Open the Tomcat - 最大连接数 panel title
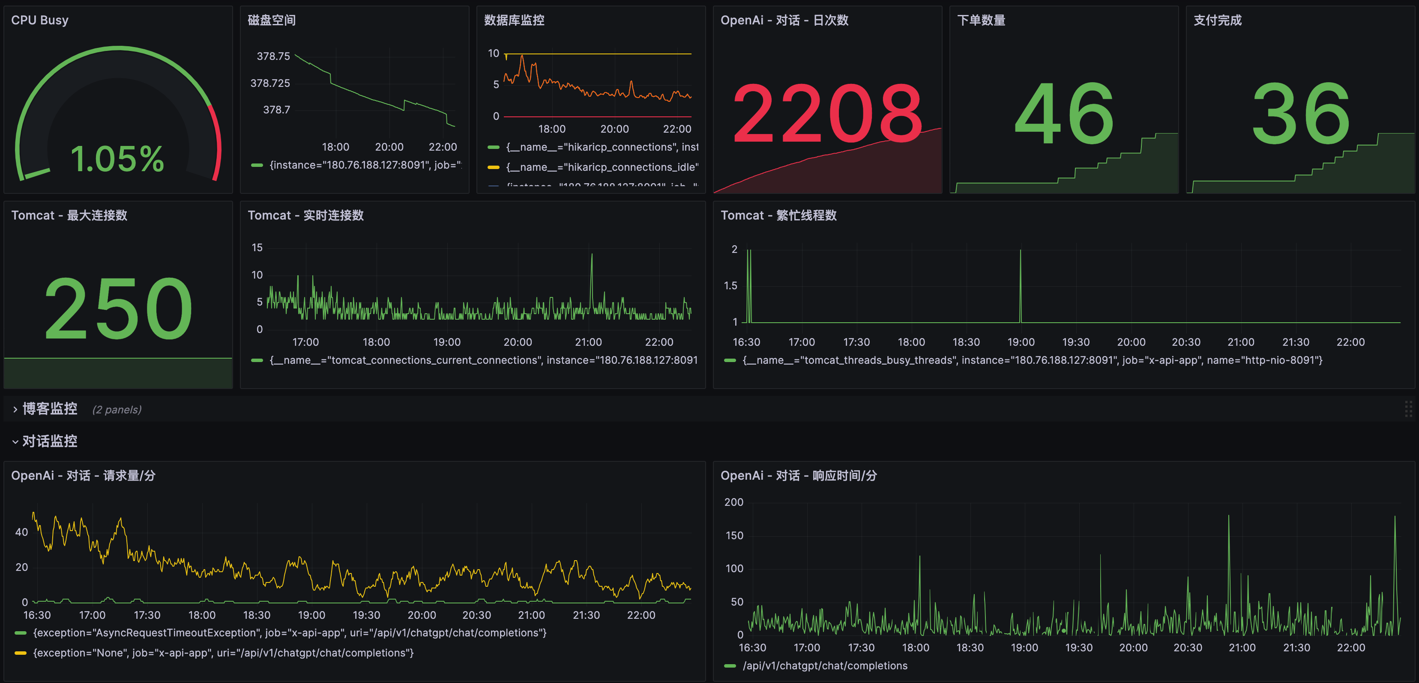 pyautogui.click(x=69, y=215)
